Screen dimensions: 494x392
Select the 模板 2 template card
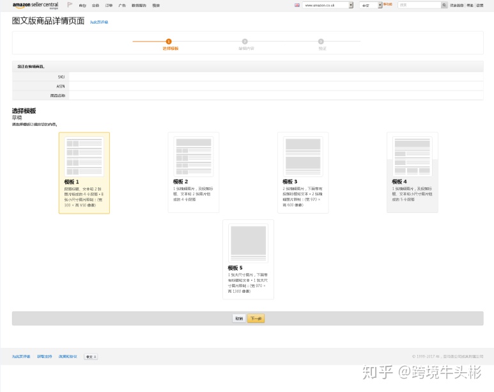(x=194, y=172)
